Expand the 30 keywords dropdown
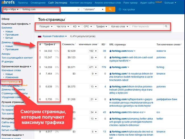 [94, 58]
